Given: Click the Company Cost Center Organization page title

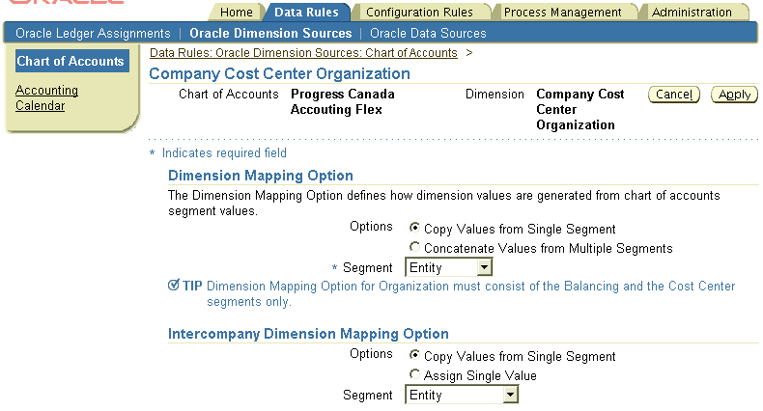Looking at the screenshot, I should point(279,73).
